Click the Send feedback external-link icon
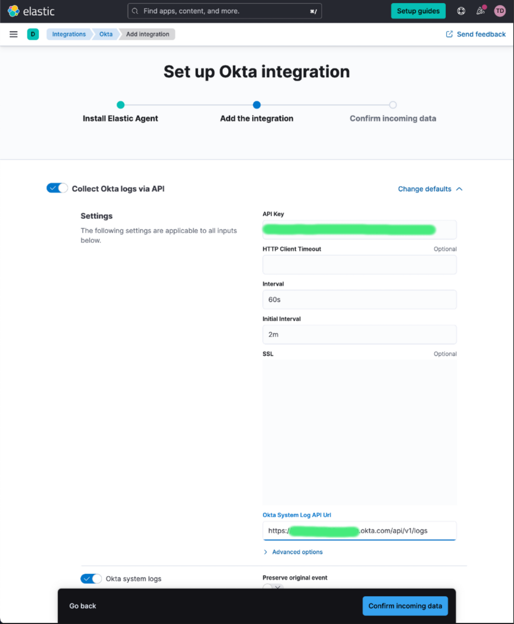Viewport: 514px width, 624px height. click(x=449, y=34)
